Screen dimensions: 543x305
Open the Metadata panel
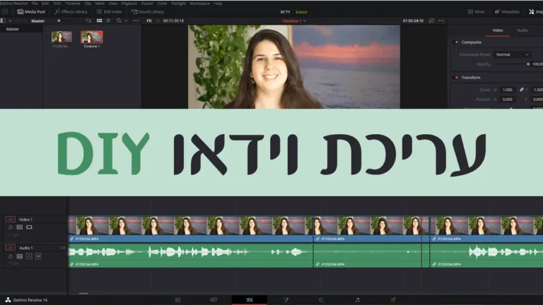507,12
